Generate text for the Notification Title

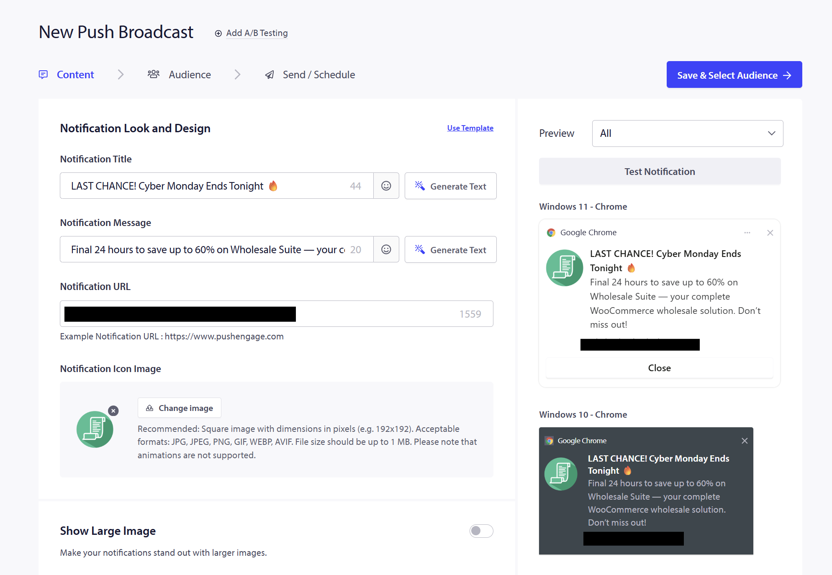pyautogui.click(x=450, y=186)
